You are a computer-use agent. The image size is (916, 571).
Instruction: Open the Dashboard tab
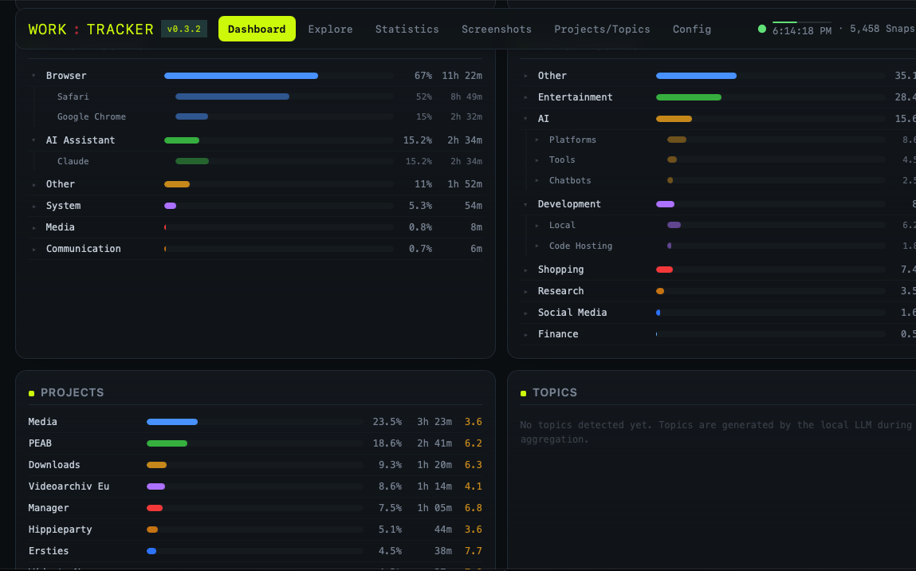tap(257, 30)
